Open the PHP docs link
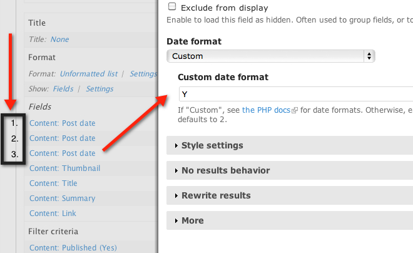The width and height of the screenshot is (413, 253). click(x=266, y=110)
